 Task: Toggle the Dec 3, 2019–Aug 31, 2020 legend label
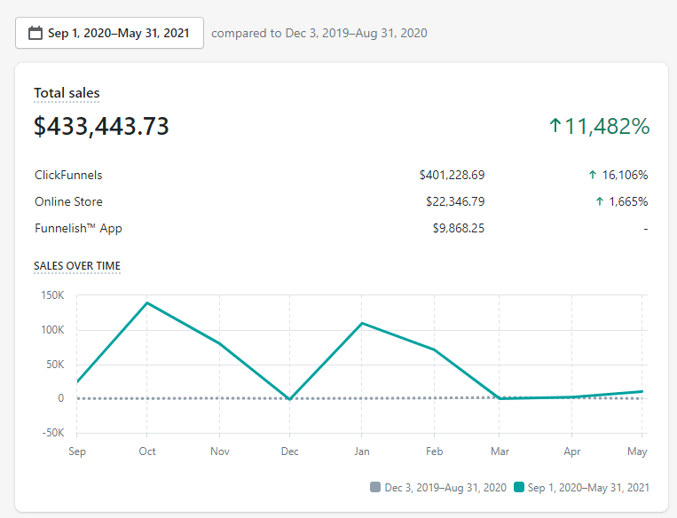point(445,487)
